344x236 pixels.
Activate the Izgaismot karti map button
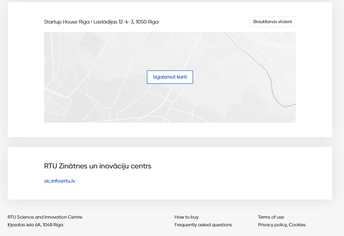click(170, 77)
